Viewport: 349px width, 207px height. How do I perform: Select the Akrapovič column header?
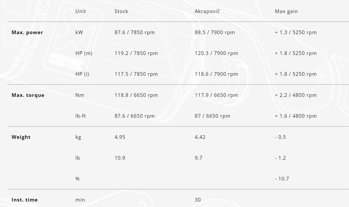click(x=207, y=11)
